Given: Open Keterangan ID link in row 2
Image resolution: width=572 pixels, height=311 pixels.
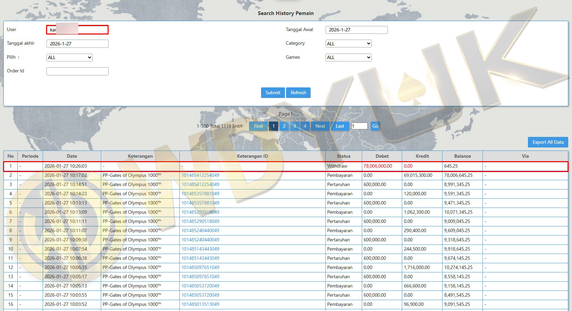Looking at the screenshot, I should pyautogui.click(x=200, y=175).
